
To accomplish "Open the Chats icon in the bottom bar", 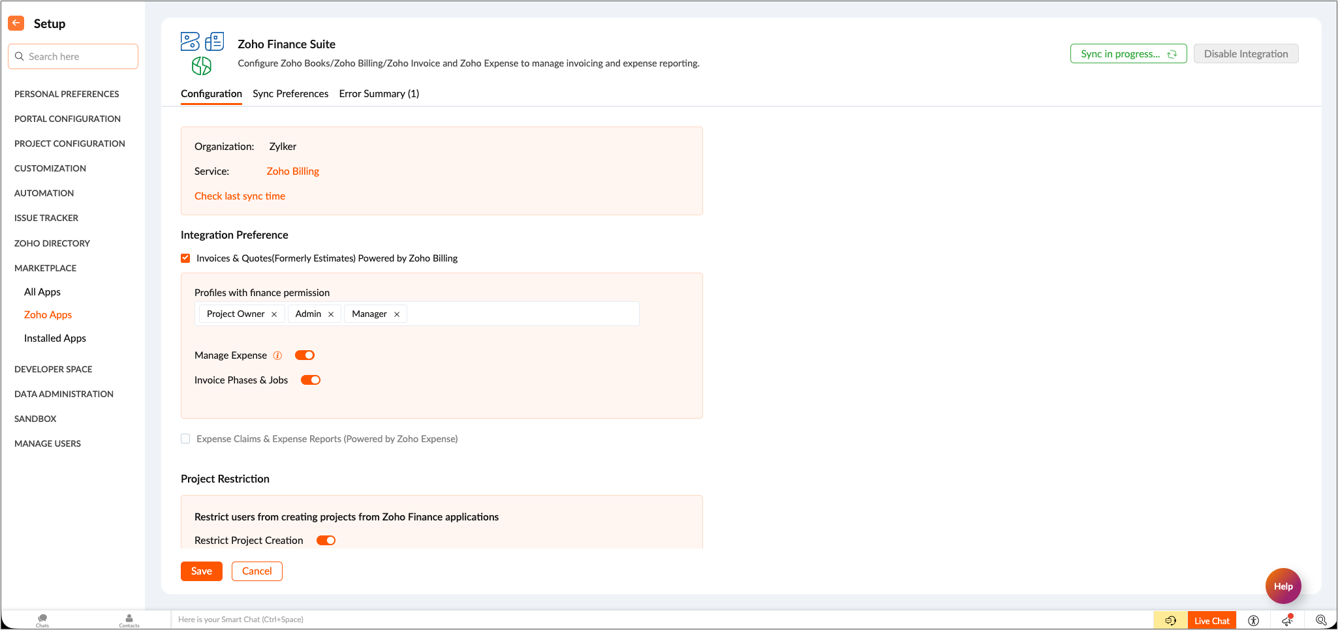I will [42, 620].
